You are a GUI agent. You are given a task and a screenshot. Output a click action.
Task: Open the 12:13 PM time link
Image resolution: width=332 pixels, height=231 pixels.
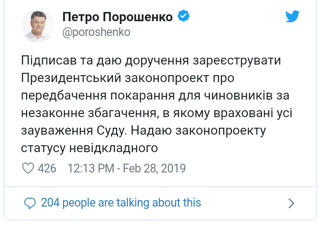(x=90, y=168)
